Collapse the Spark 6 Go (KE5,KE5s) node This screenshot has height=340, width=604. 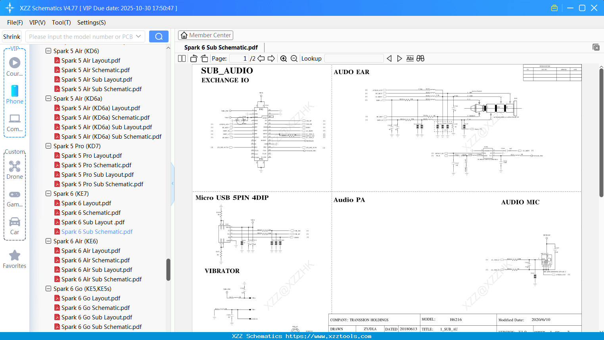point(48,288)
